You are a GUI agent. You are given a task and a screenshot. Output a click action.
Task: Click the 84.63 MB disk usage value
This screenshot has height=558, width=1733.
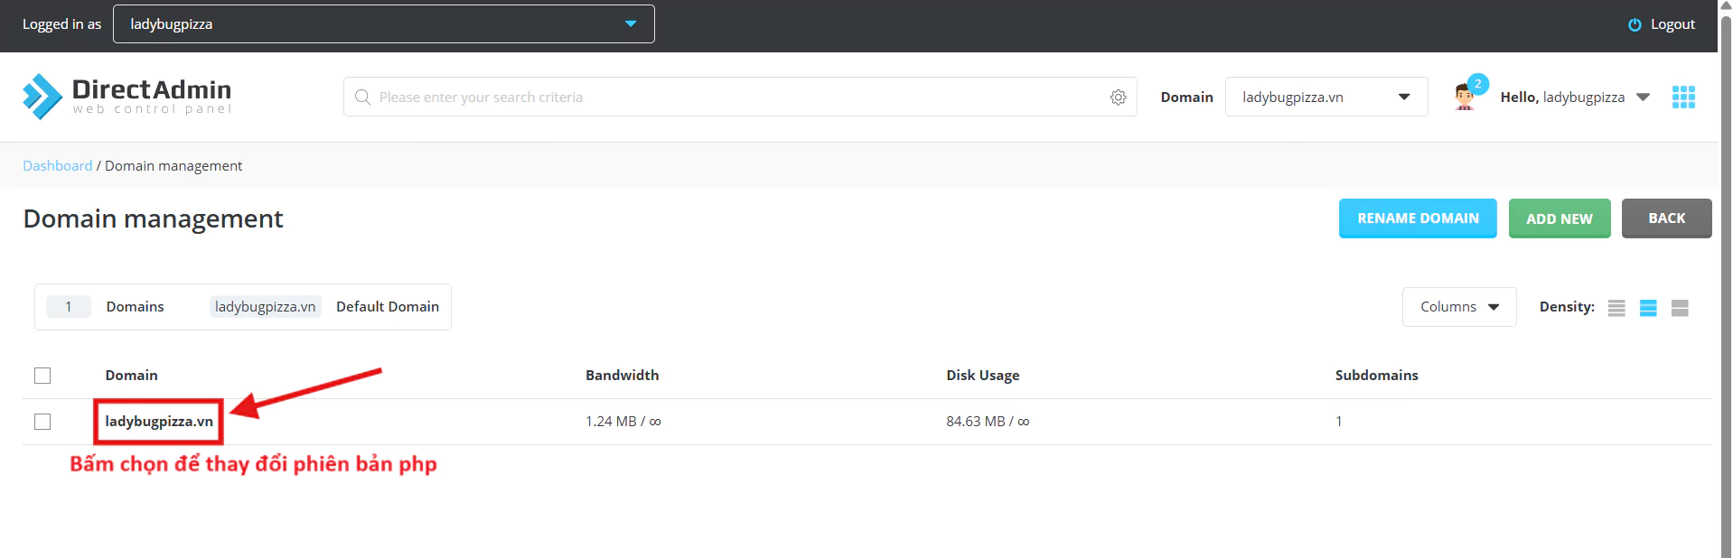coord(988,422)
